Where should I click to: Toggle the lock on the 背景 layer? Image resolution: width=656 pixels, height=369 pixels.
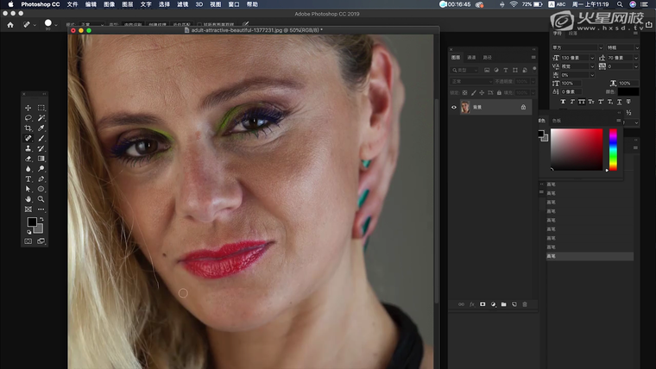(x=523, y=107)
